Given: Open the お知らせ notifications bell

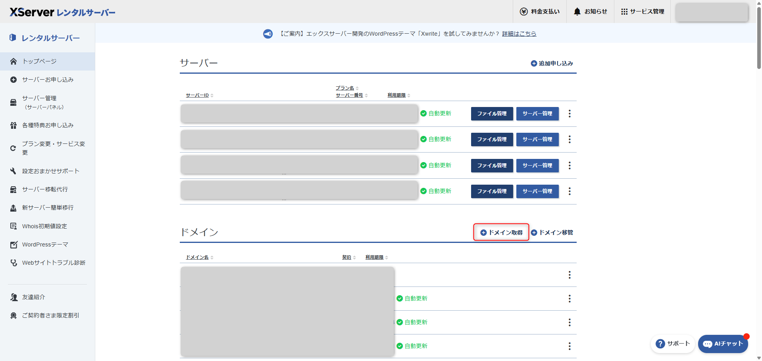Looking at the screenshot, I should tap(590, 11).
